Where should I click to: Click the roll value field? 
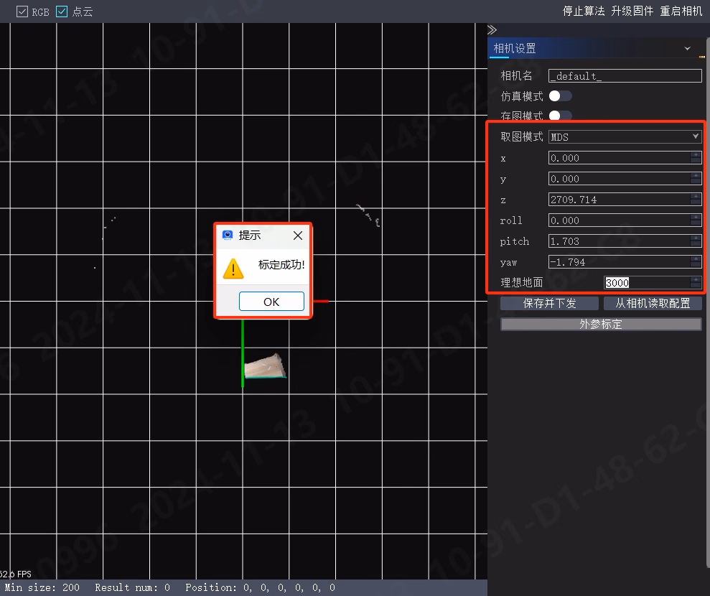(619, 220)
